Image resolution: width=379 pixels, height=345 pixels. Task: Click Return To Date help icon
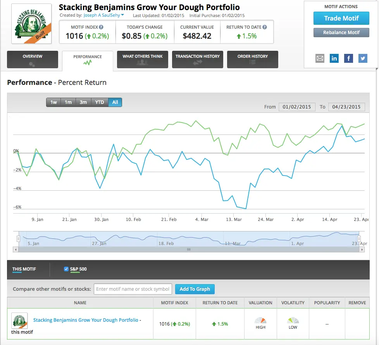(265, 27)
